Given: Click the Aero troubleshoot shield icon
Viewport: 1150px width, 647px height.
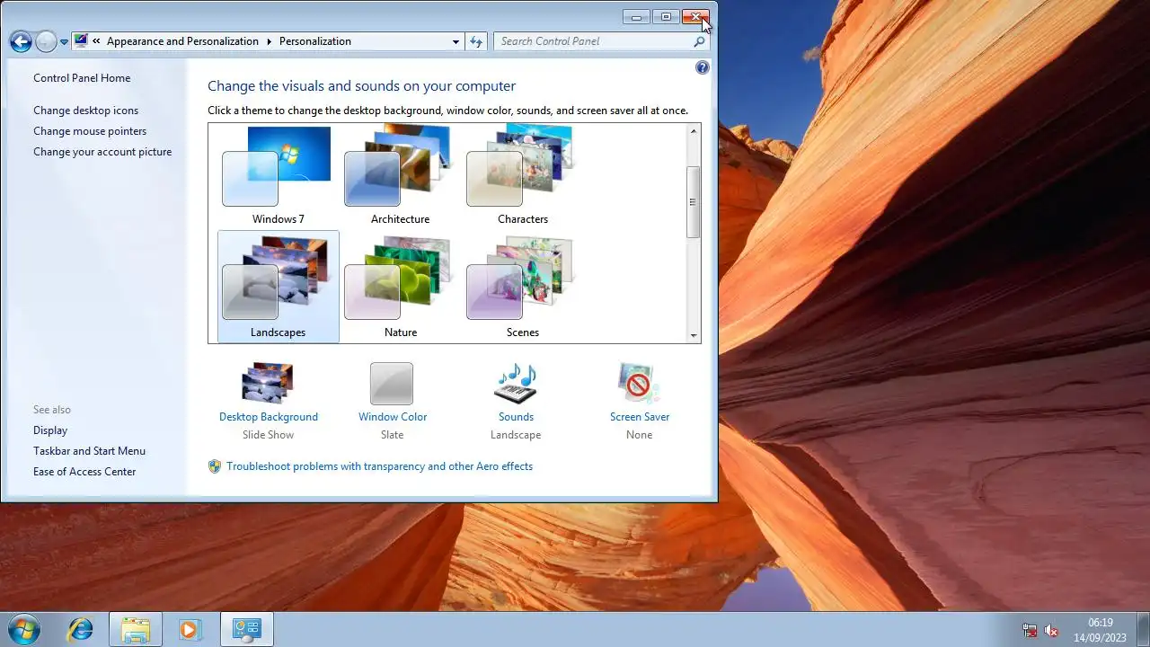Looking at the screenshot, I should click(x=215, y=466).
